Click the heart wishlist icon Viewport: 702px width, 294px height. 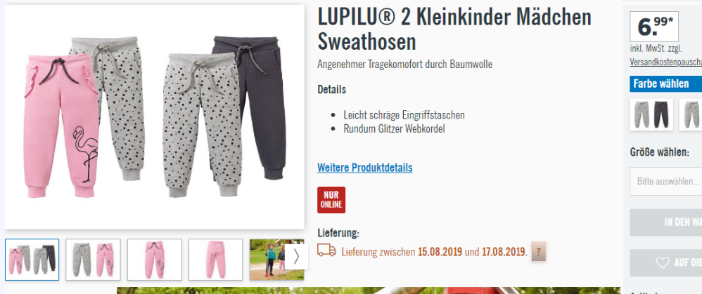[x=662, y=262]
